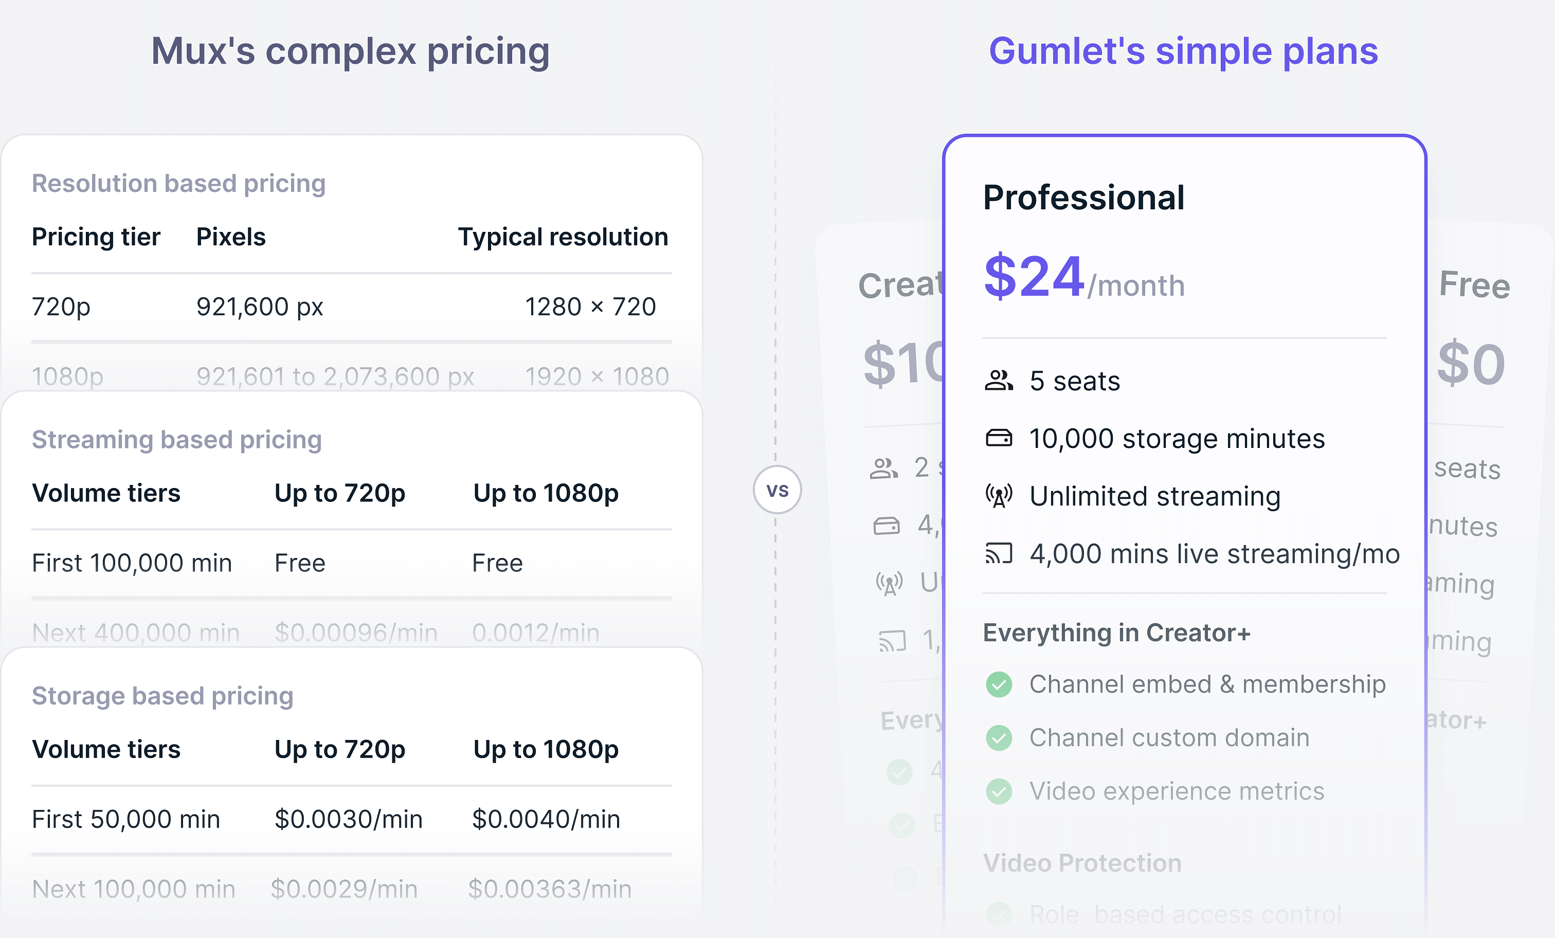Screen dimensions: 1555x938
Task: Click the faded seats icon on Creator card
Action: point(883,468)
